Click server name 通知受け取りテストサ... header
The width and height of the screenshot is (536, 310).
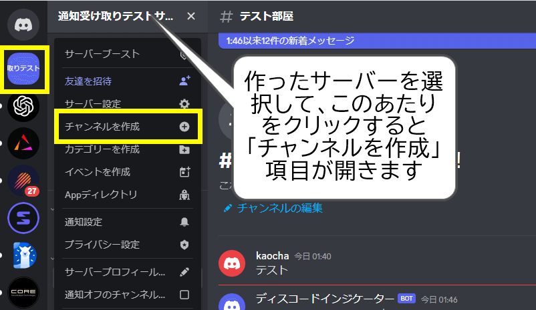tap(115, 16)
